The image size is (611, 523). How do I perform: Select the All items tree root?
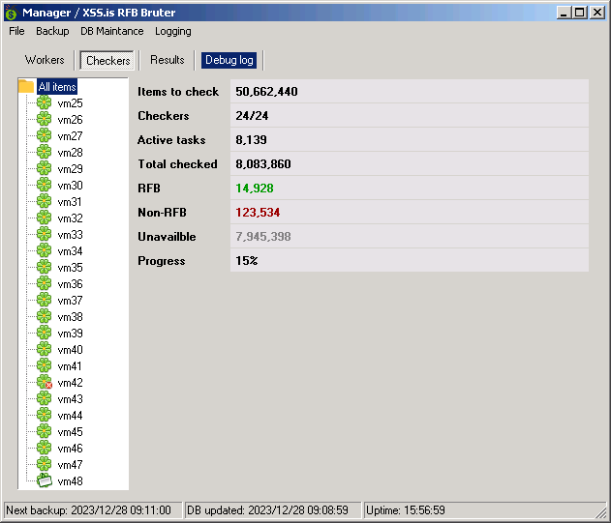(57, 86)
